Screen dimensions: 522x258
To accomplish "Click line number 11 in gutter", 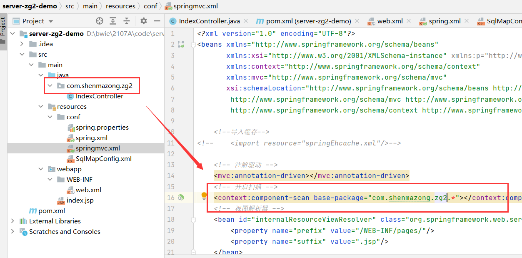I will coord(171,143).
